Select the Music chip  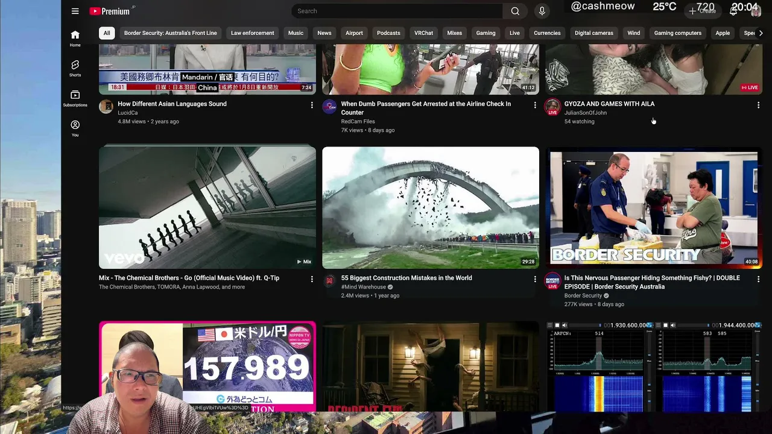click(296, 33)
